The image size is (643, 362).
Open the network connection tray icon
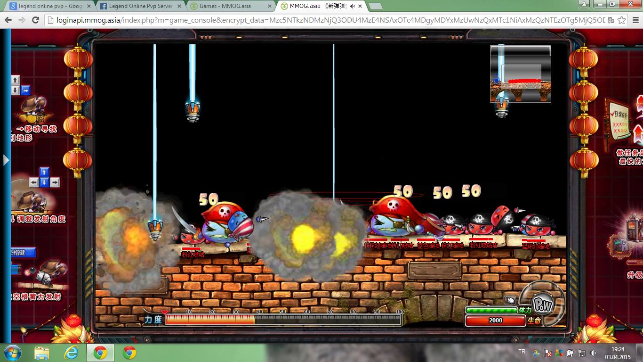[x=582, y=353]
